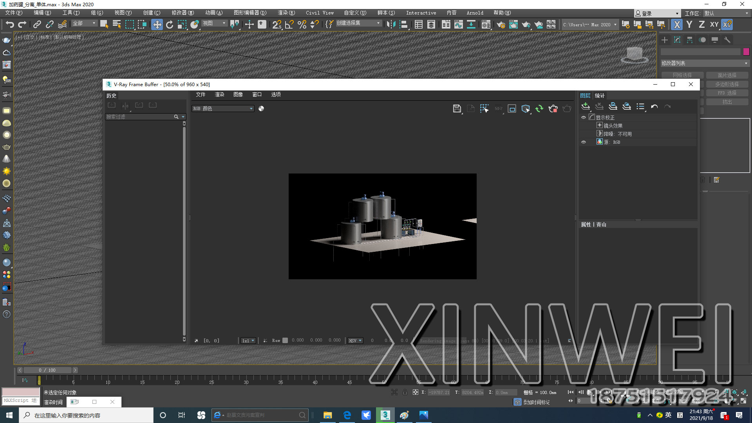Click Stop rendering teapot in Frame Buffer
This screenshot has width=752, height=423.
553,108
